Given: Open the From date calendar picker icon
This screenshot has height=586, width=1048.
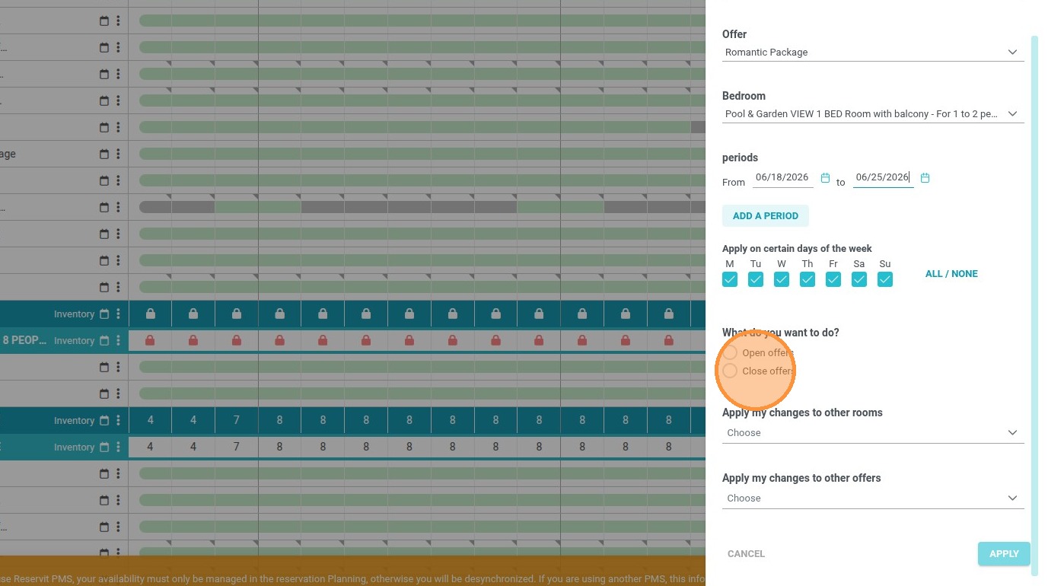Looking at the screenshot, I should coord(825,178).
